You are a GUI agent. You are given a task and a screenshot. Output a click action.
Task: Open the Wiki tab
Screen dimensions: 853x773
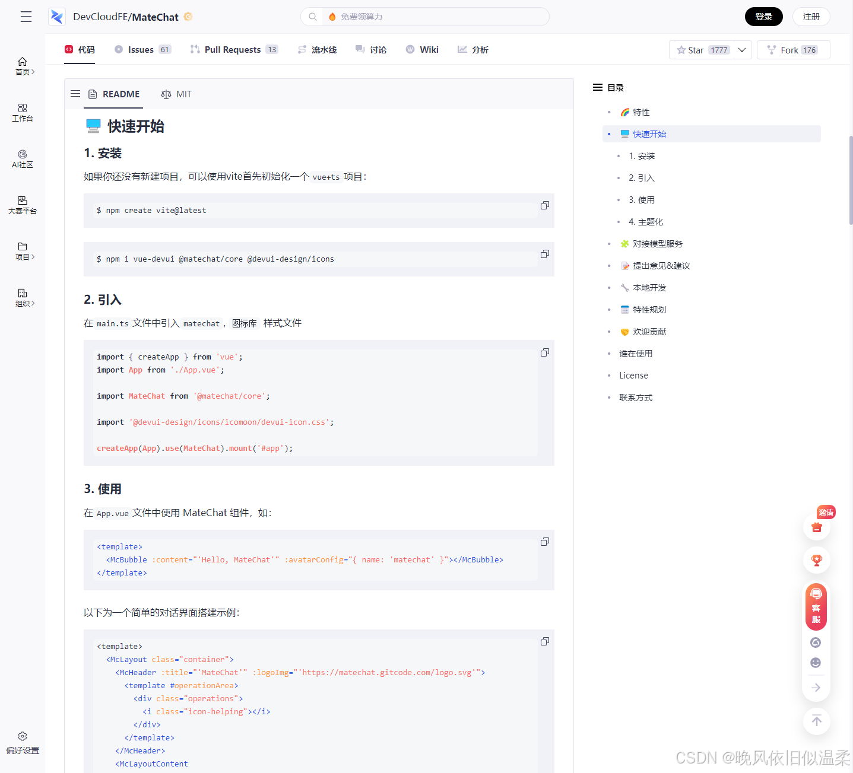click(x=422, y=50)
